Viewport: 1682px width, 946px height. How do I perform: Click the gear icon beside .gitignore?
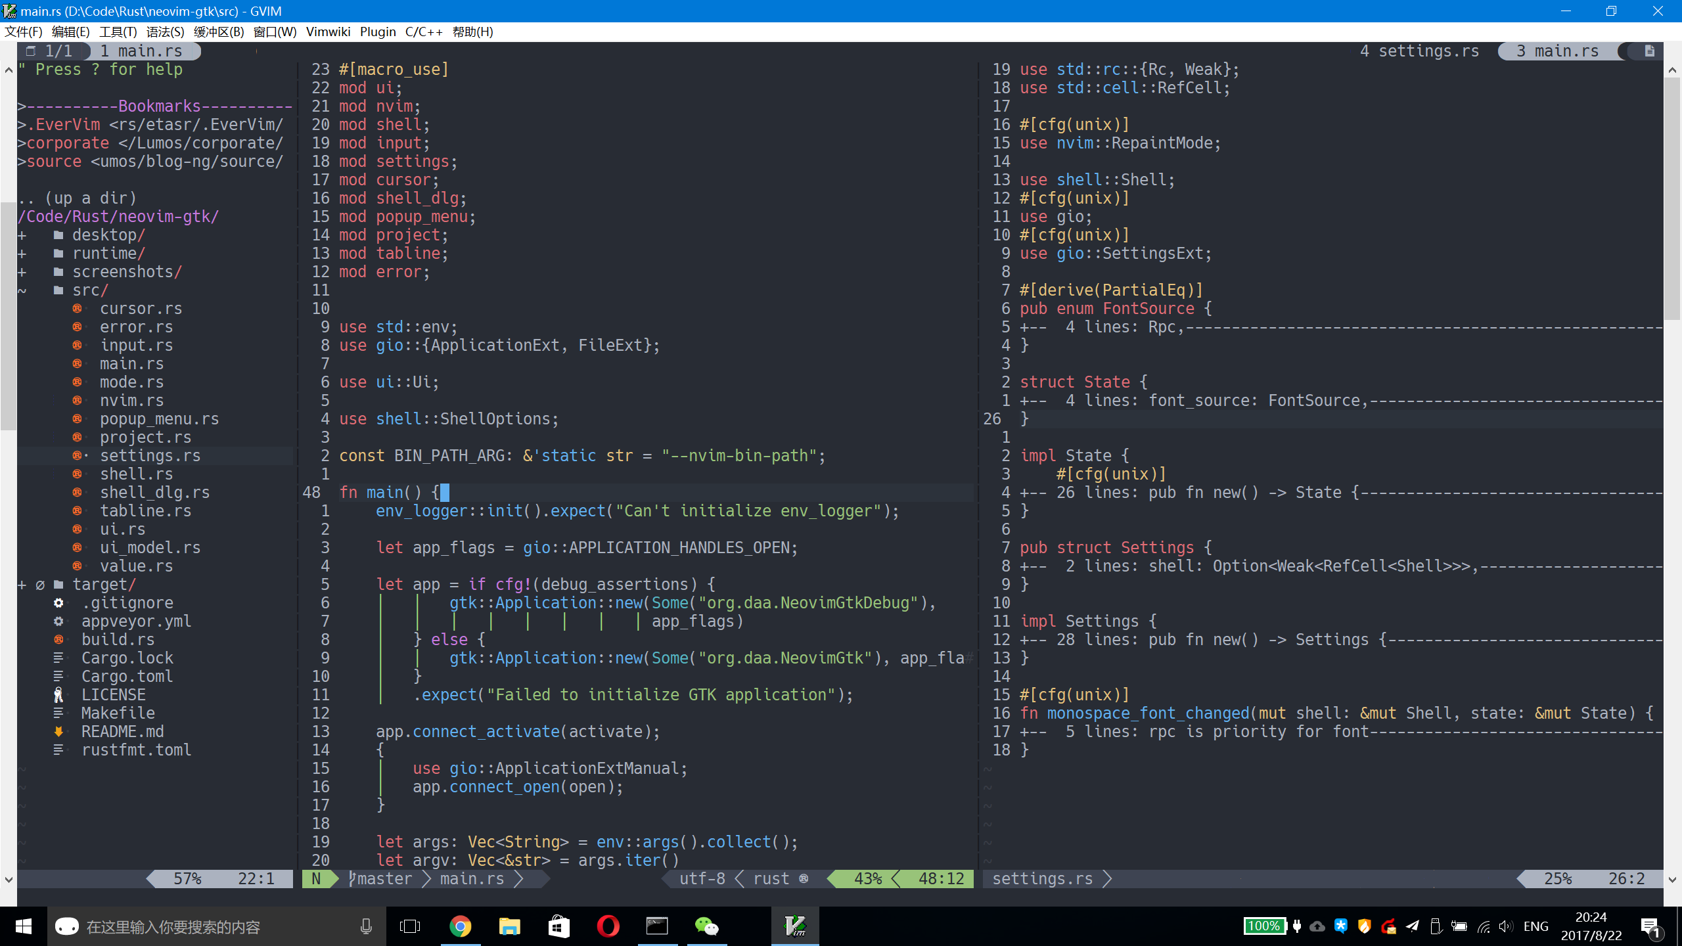coord(59,602)
